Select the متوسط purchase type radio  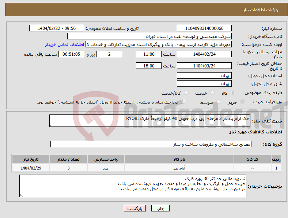(x=219, y=102)
